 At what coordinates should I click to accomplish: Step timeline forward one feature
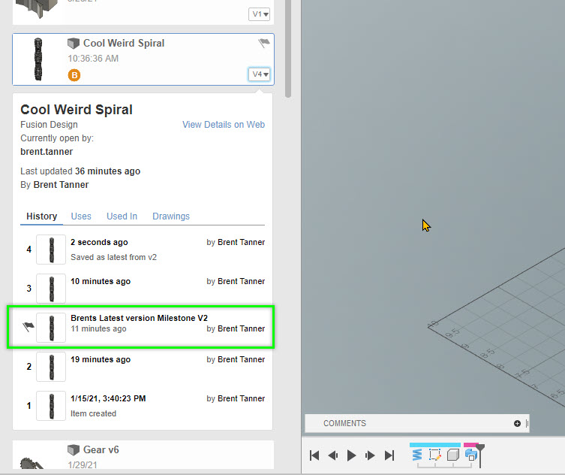click(x=370, y=455)
